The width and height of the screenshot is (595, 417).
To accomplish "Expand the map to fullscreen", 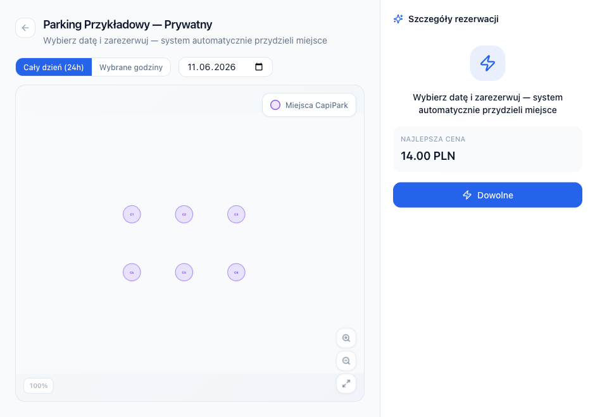I will [346, 384].
